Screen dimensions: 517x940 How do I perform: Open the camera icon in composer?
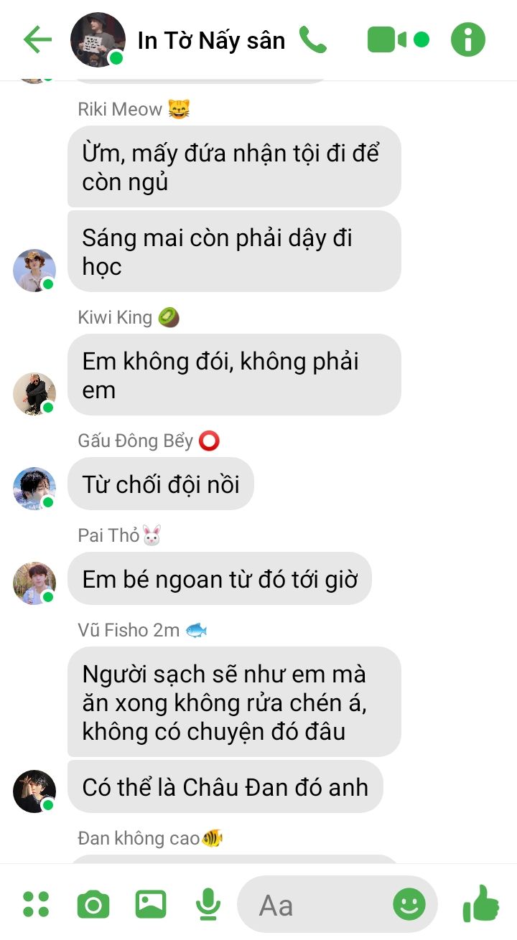[x=93, y=904]
